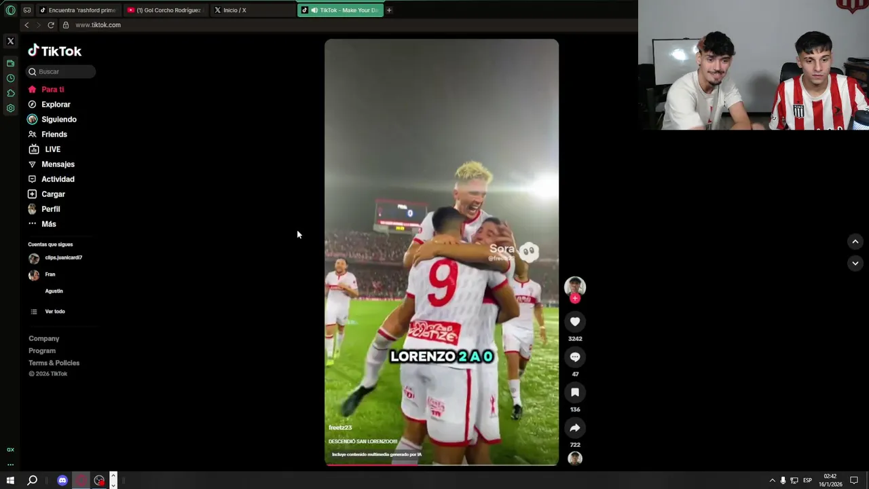
Task: Open GX Control in sidebar bottom
Action: click(10, 450)
